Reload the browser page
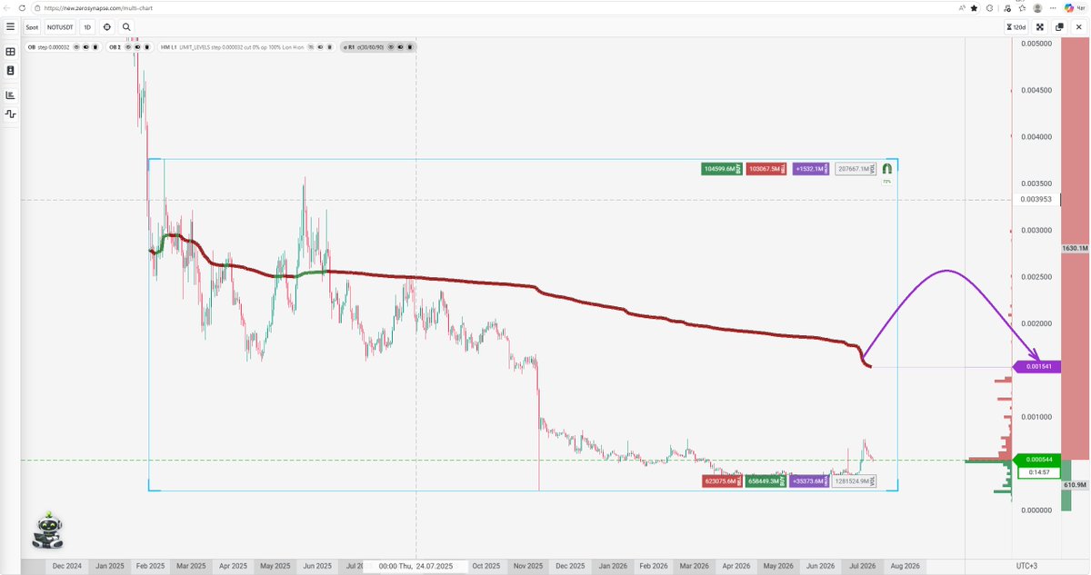Image resolution: width=1091 pixels, height=575 pixels. coord(22,7)
